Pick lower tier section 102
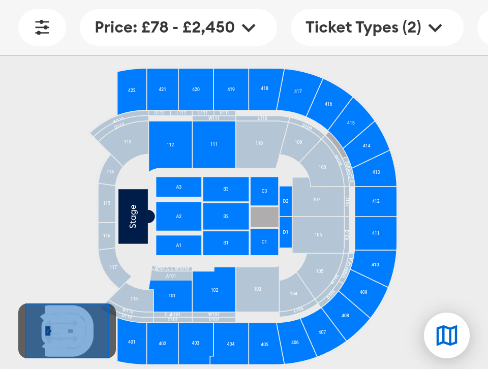The width and height of the screenshot is (488, 369). [215, 290]
